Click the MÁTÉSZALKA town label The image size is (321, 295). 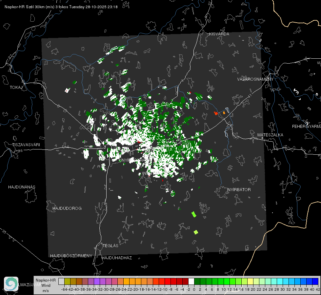point(270,135)
